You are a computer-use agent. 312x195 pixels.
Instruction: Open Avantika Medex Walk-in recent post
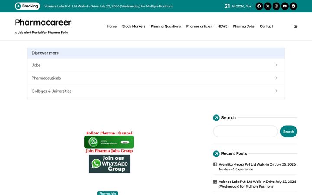point(257,167)
